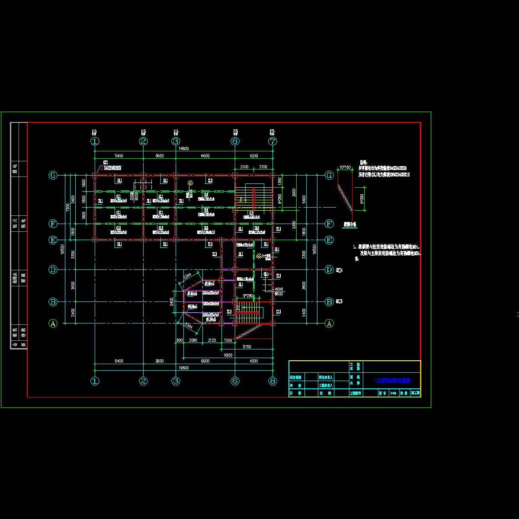Click the numbered note 1 text on right
Screen dimensions: 519x519
click(387, 247)
